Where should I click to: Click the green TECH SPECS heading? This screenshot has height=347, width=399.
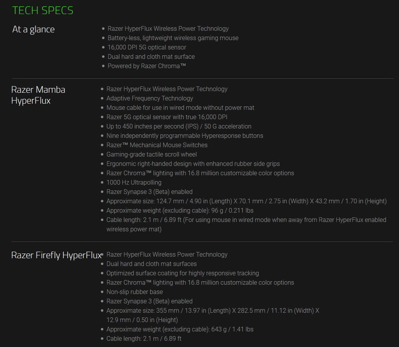(43, 11)
